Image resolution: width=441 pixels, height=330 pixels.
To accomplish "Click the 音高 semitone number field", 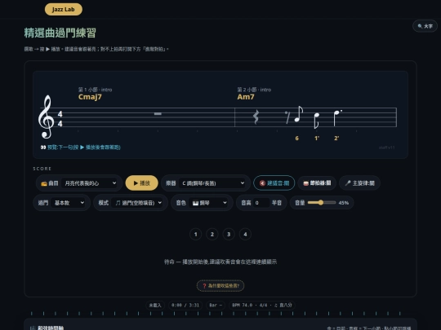I will pos(261,203).
